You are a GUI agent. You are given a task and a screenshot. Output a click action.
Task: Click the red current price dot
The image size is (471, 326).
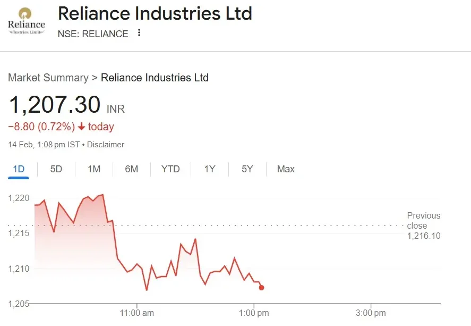pos(261,288)
